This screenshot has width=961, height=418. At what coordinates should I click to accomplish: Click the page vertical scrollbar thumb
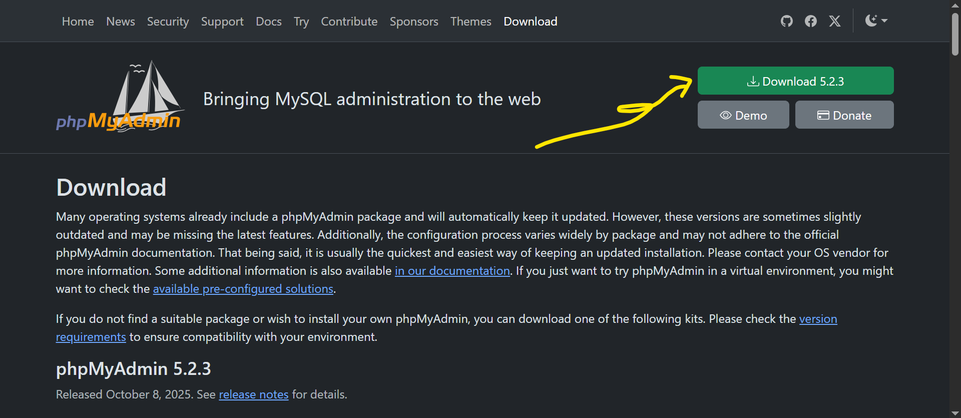click(955, 33)
